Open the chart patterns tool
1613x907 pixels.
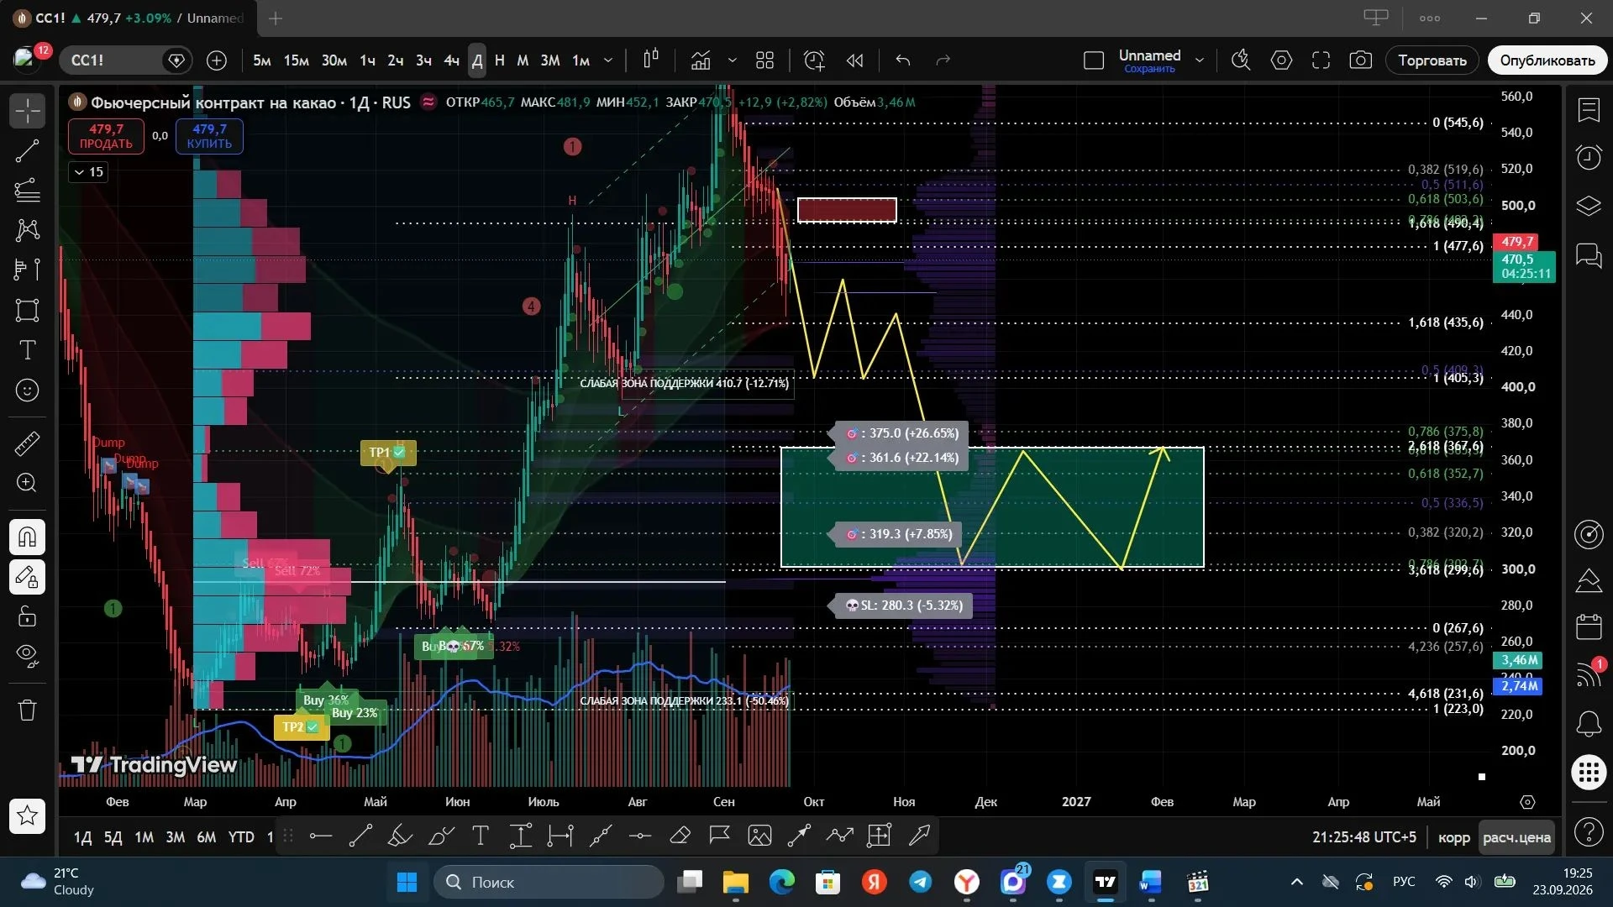coord(27,230)
